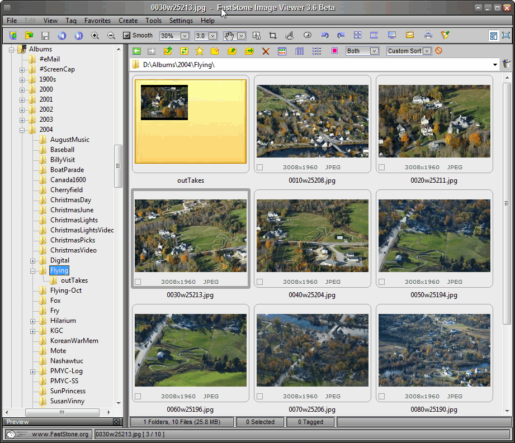
Task: Open the draw text board tool
Action: pyautogui.click(x=289, y=35)
